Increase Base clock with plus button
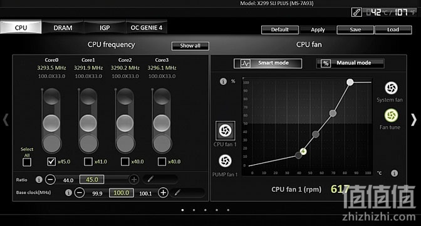 (x=163, y=192)
